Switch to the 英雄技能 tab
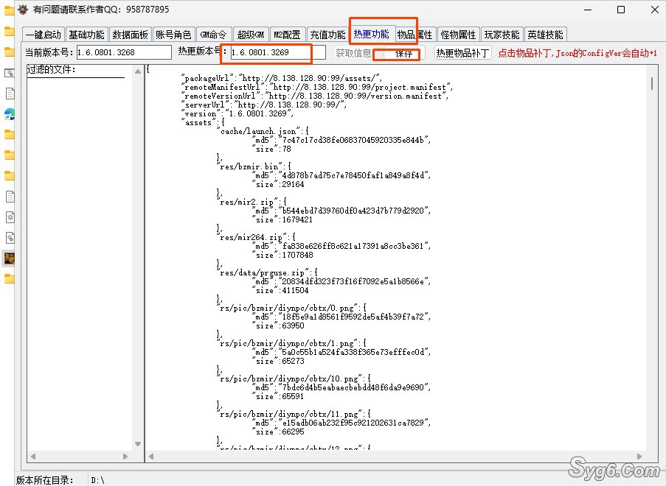 (x=545, y=35)
